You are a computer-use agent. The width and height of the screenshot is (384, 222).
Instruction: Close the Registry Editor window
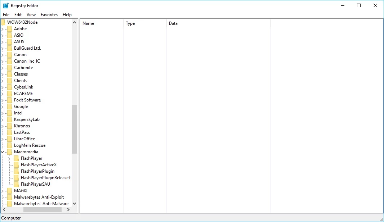[375, 6]
